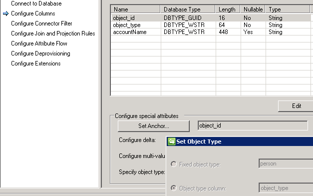
Task: Go to Configure Join and Projection Rules
Action: [x=53, y=33]
